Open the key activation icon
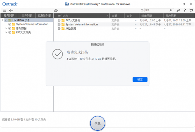Viewport: 195px width, 132px height. 178,10
